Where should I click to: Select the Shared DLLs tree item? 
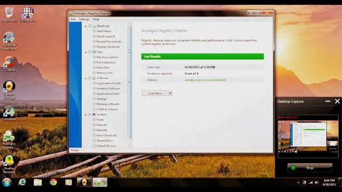pos(105,141)
